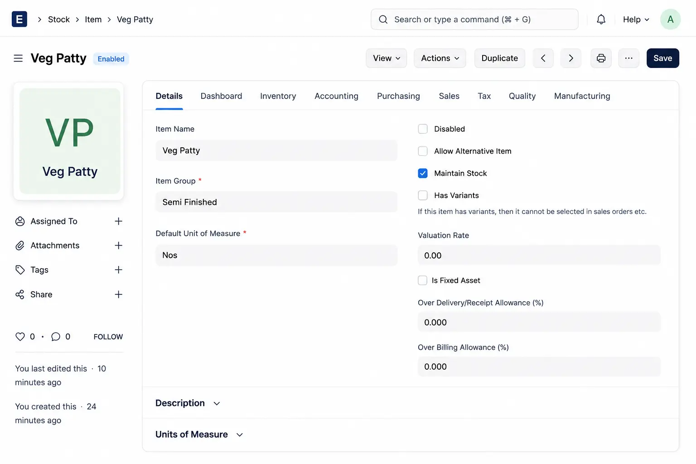Open Item Group Semi Finished selector
The width and height of the screenshot is (696, 464).
276,202
